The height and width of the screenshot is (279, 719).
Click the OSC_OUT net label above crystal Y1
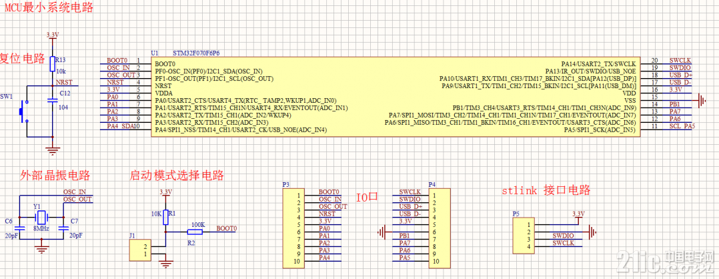click(77, 199)
